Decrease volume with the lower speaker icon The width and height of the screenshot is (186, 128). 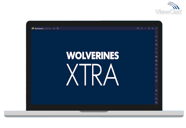[156, 41]
